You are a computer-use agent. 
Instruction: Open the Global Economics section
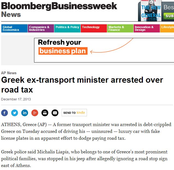pyautogui.click(x=14, y=28)
